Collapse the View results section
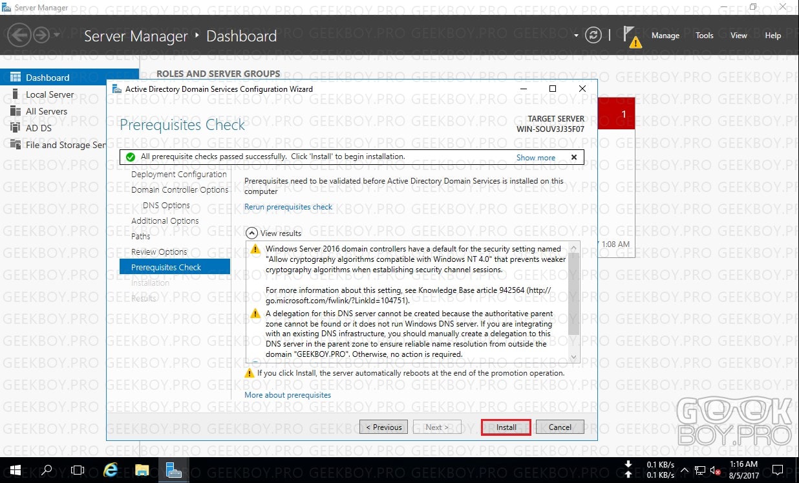The height and width of the screenshot is (483, 799). point(251,233)
